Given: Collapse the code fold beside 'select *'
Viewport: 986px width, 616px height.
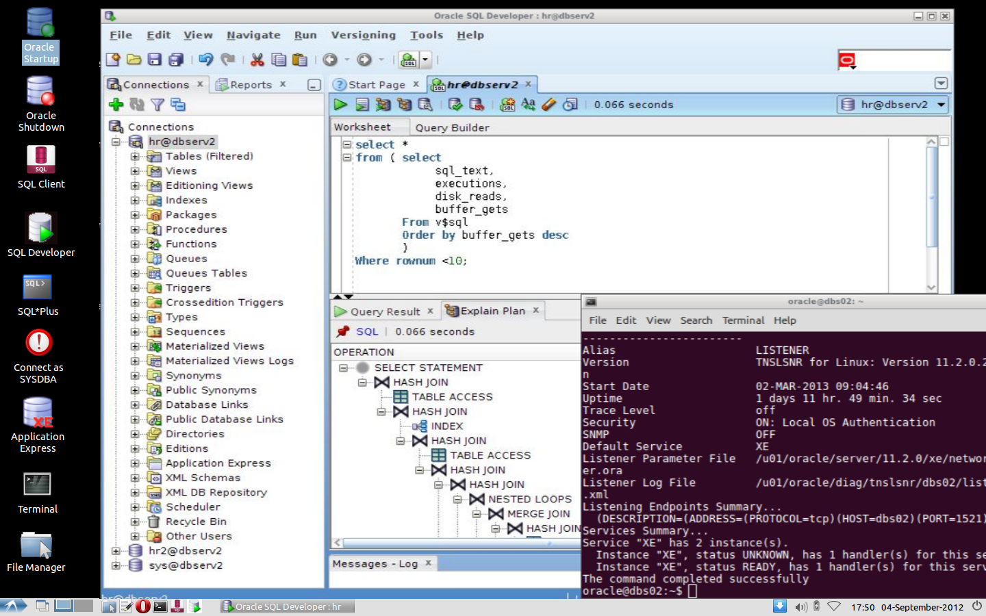Looking at the screenshot, I should [x=347, y=144].
